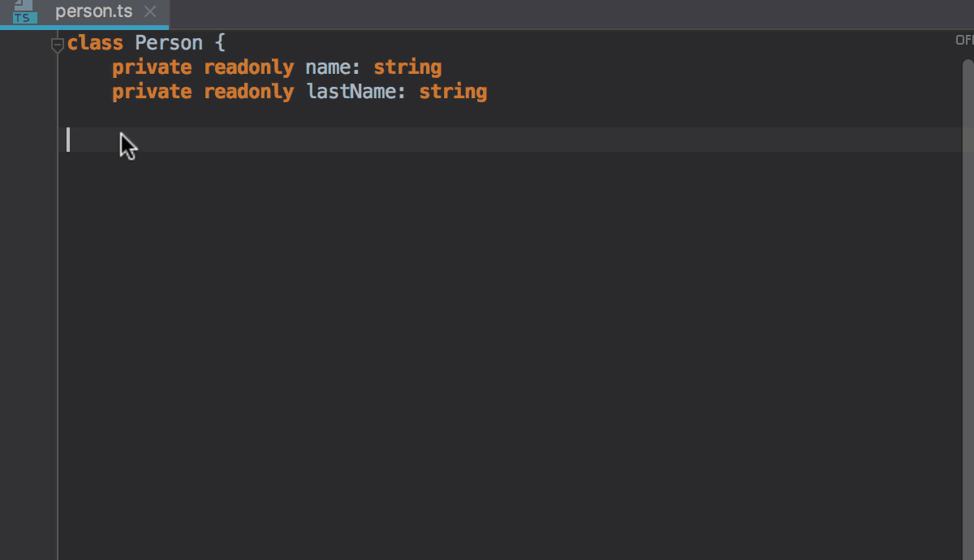Image resolution: width=974 pixels, height=560 pixels.
Task: Click the editor background below the class
Action: 487,325
